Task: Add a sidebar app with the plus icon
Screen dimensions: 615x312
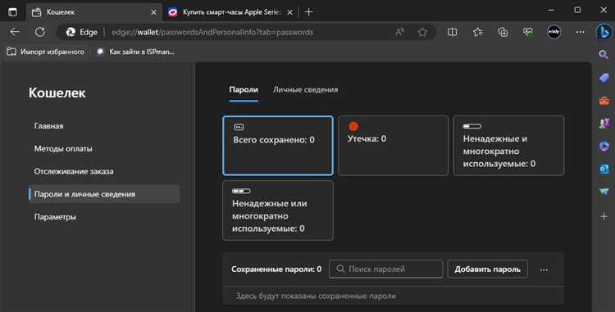Action: click(x=604, y=216)
